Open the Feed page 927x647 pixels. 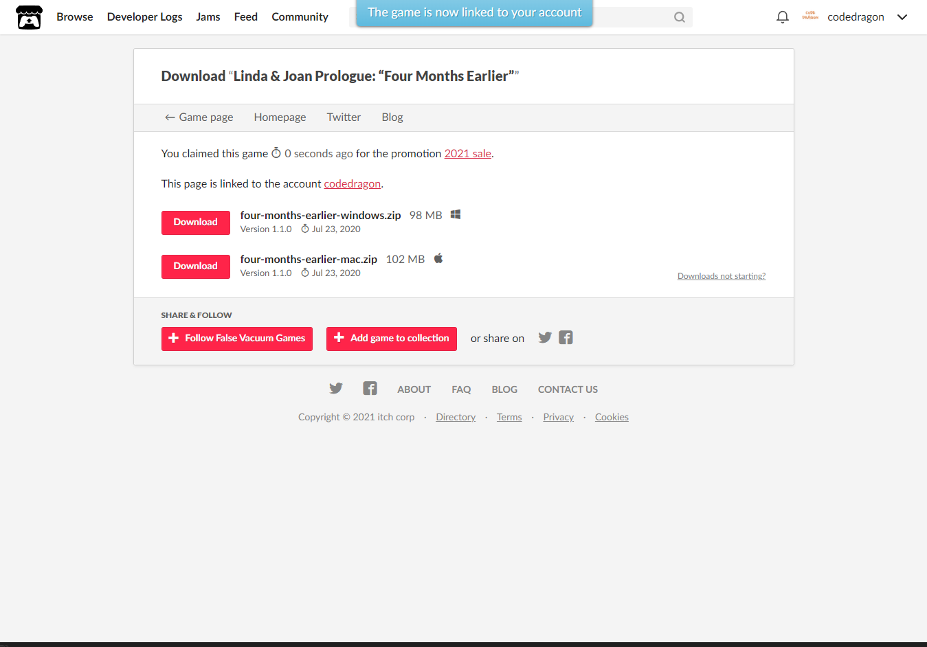click(246, 16)
